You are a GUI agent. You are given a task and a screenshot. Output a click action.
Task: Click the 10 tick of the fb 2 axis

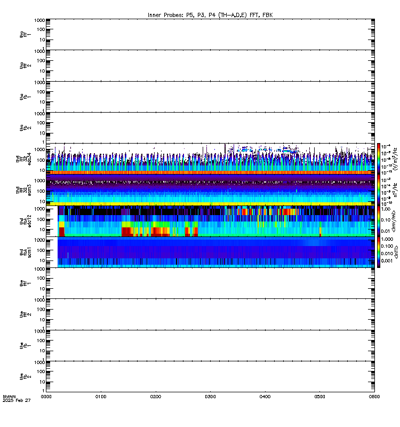pyautogui.click(x=42, y=382)
